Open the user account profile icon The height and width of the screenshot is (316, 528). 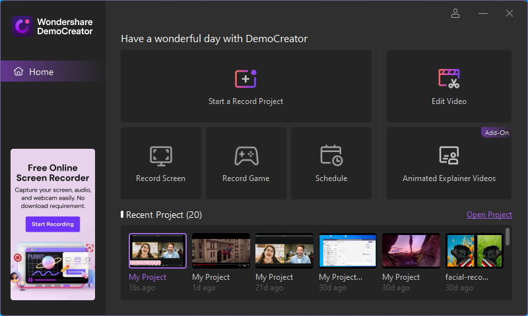(455, 13)
